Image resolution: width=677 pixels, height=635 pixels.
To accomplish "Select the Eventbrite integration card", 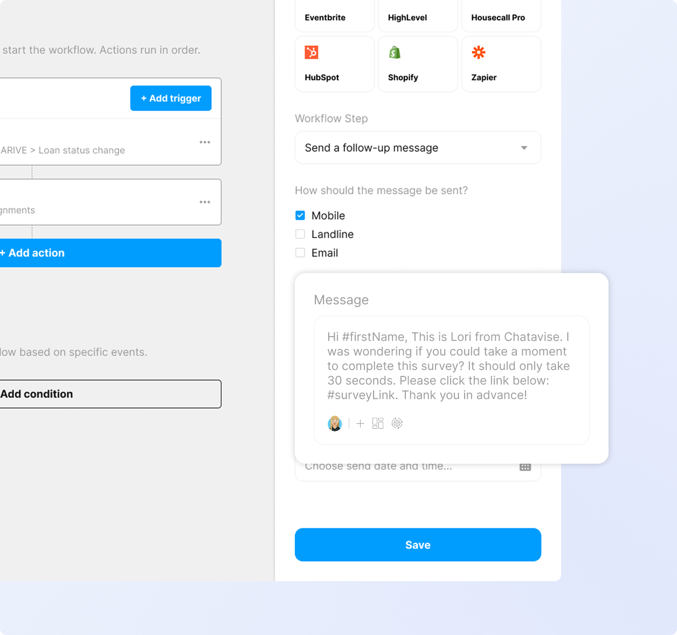I will pyautogui.click(x=335, y=16).
